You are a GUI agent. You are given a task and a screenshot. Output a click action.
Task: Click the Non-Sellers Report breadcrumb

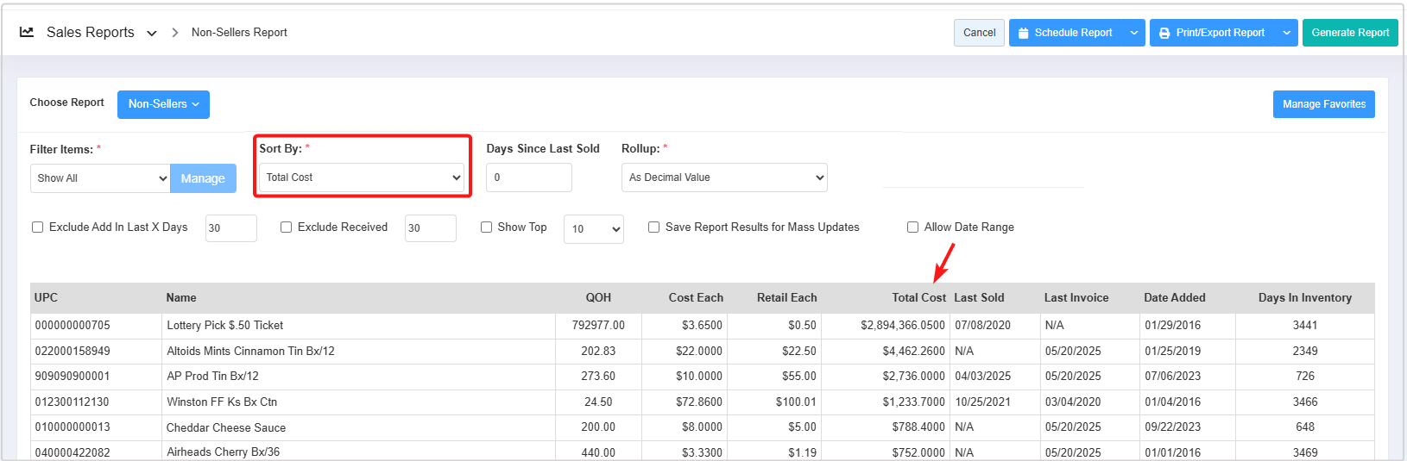[239, 33]
